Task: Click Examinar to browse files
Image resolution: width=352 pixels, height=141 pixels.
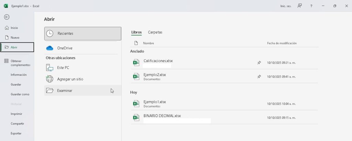Action: click(x=82, y=91)
